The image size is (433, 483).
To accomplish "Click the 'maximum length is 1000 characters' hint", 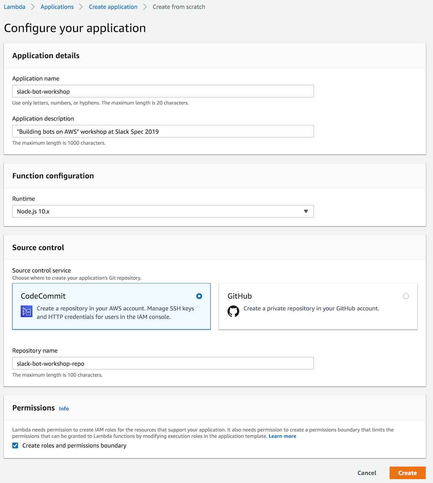I will pos(59,143).
